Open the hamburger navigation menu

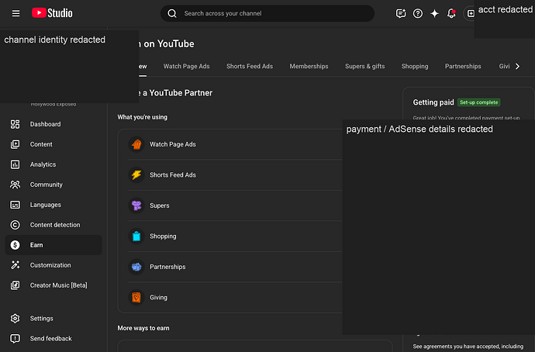click(16, 13)
